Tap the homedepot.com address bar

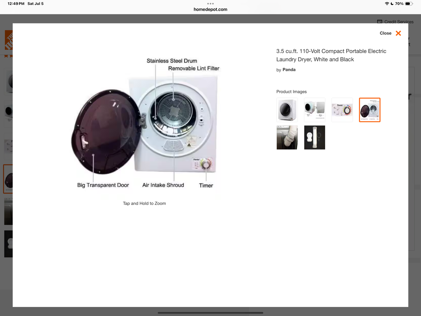click(210, 9)
